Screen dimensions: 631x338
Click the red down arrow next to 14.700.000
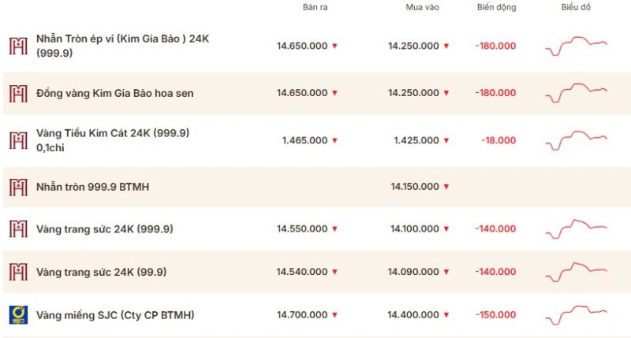tap(334, 315)
